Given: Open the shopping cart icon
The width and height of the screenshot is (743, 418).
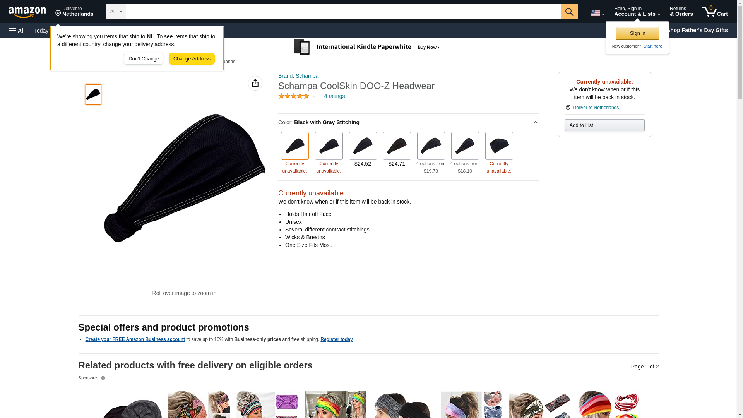Looking at the screenshot, I should coord(715,12).
